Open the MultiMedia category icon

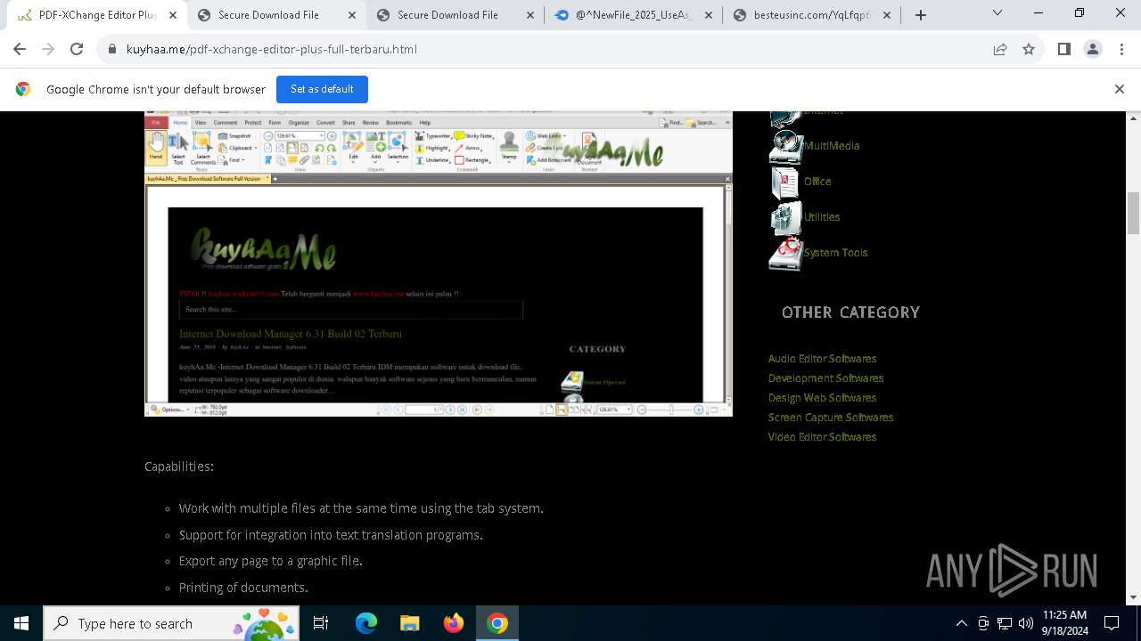tap(786, 147)
